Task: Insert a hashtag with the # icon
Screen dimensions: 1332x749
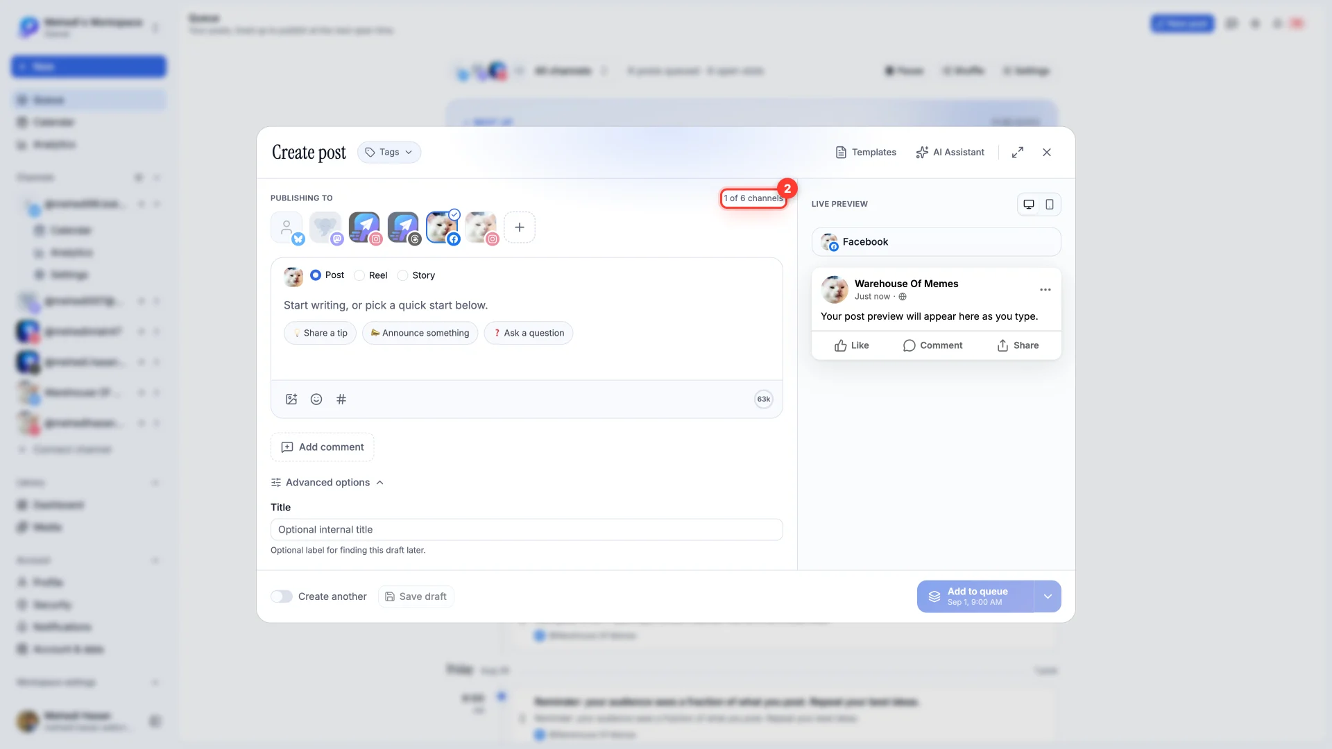Action: 341,399
